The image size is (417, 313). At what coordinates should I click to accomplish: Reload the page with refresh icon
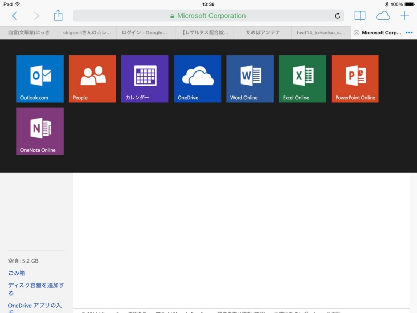(x=337, y=16)
